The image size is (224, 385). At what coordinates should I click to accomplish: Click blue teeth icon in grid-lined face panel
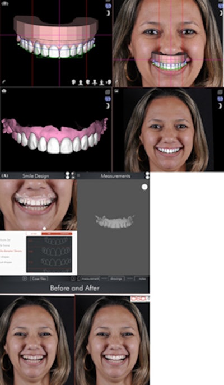pos(221,6)
